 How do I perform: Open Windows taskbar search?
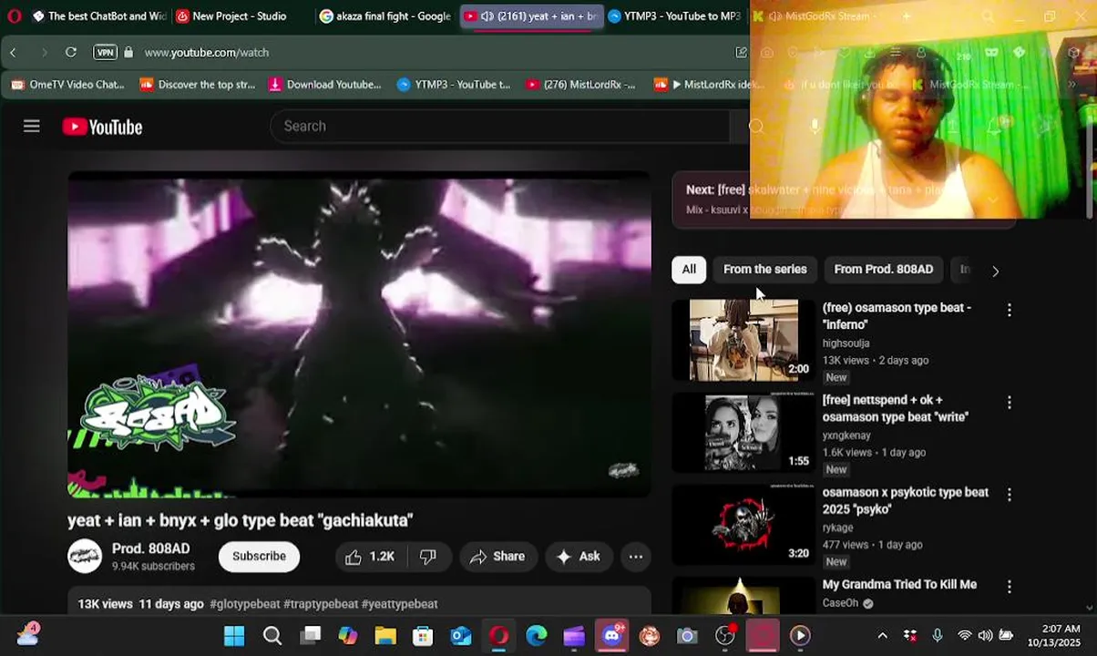272,636
